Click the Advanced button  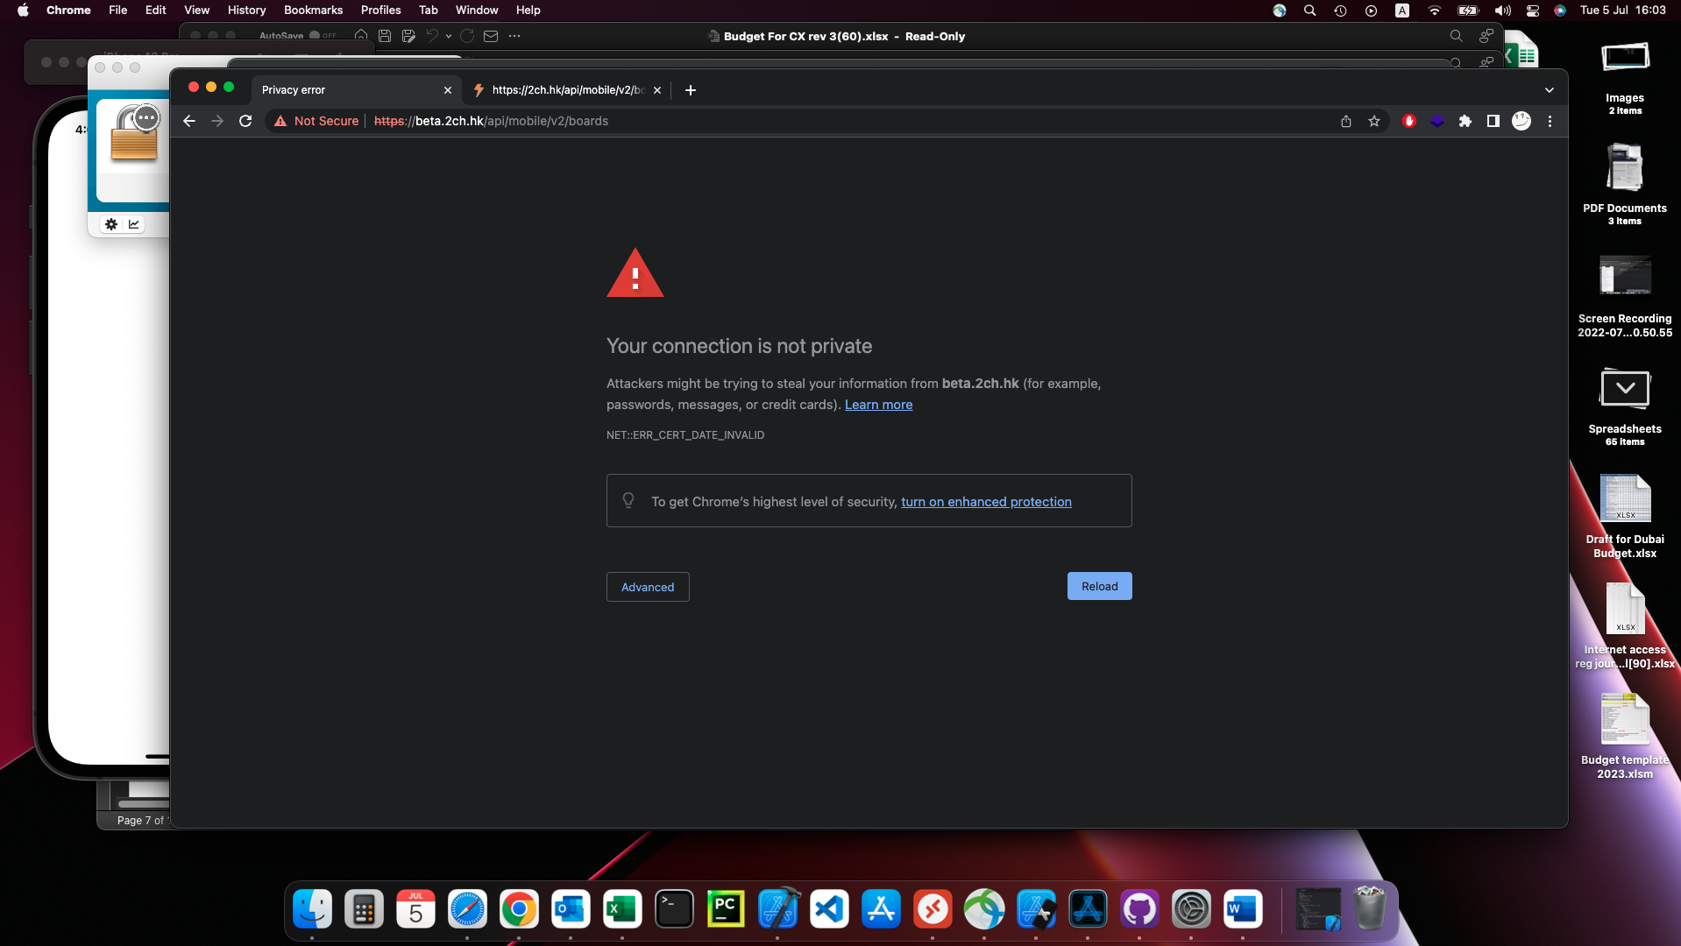648,587
